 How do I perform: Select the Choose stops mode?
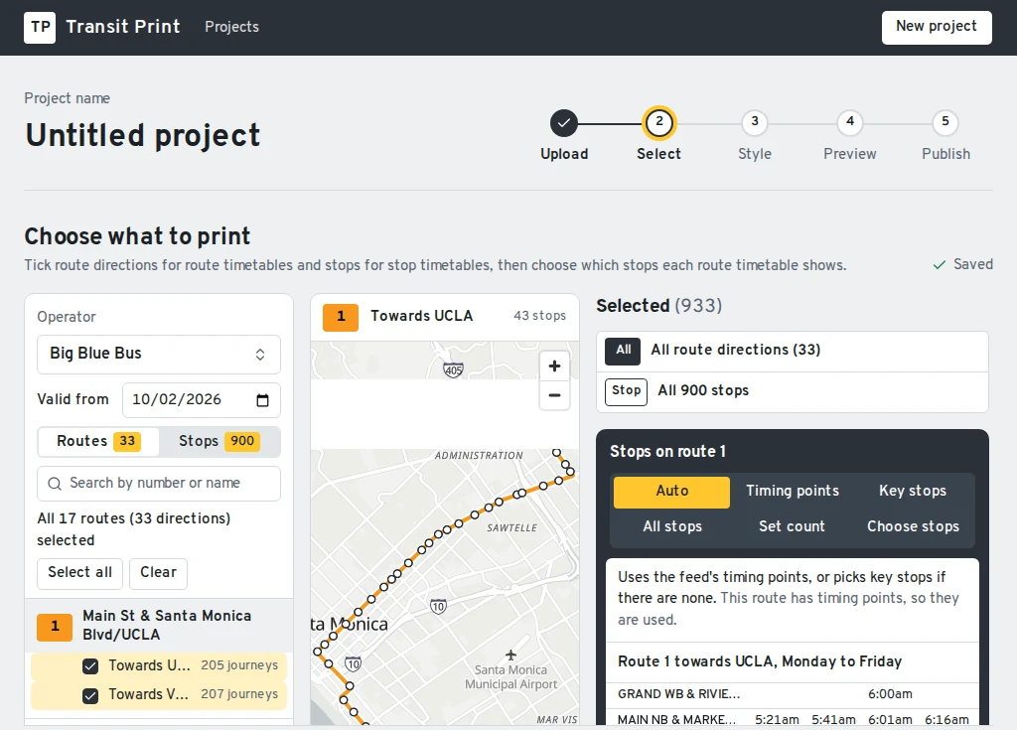point(913,527)
